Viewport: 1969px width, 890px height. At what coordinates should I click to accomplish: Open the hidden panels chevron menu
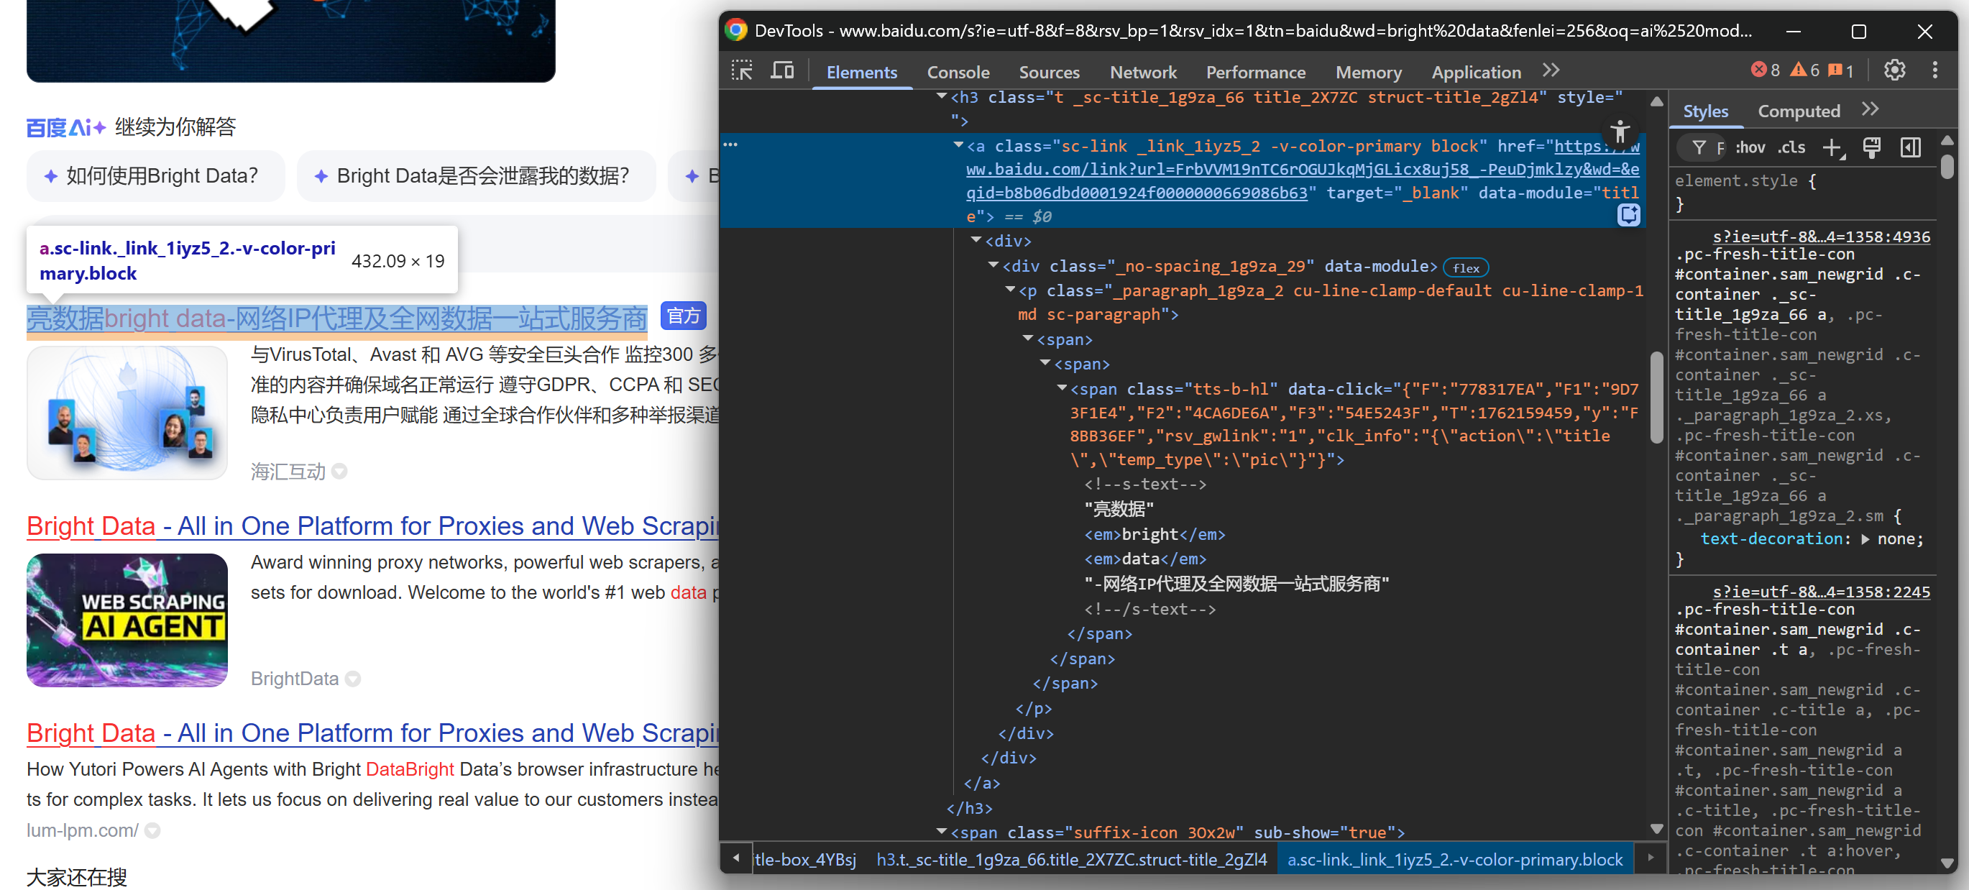[1550, 70]
